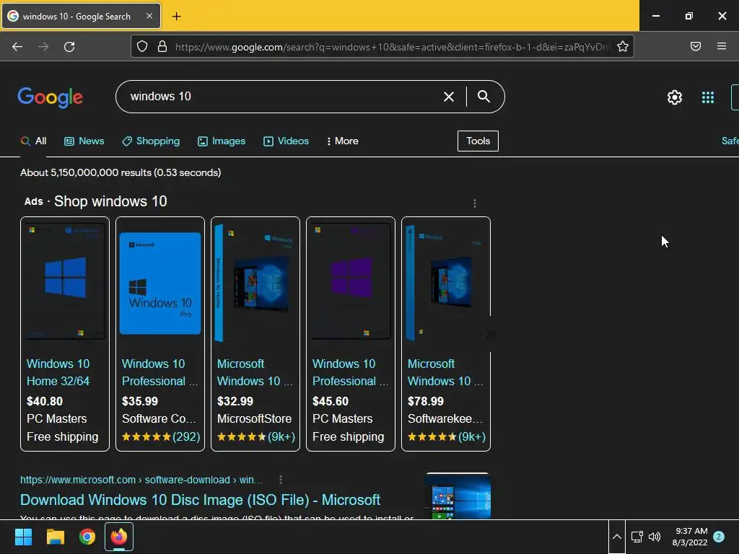Screen dimensions: 739x554
Task: Open a new browser tab
Action: coord(176,17)
